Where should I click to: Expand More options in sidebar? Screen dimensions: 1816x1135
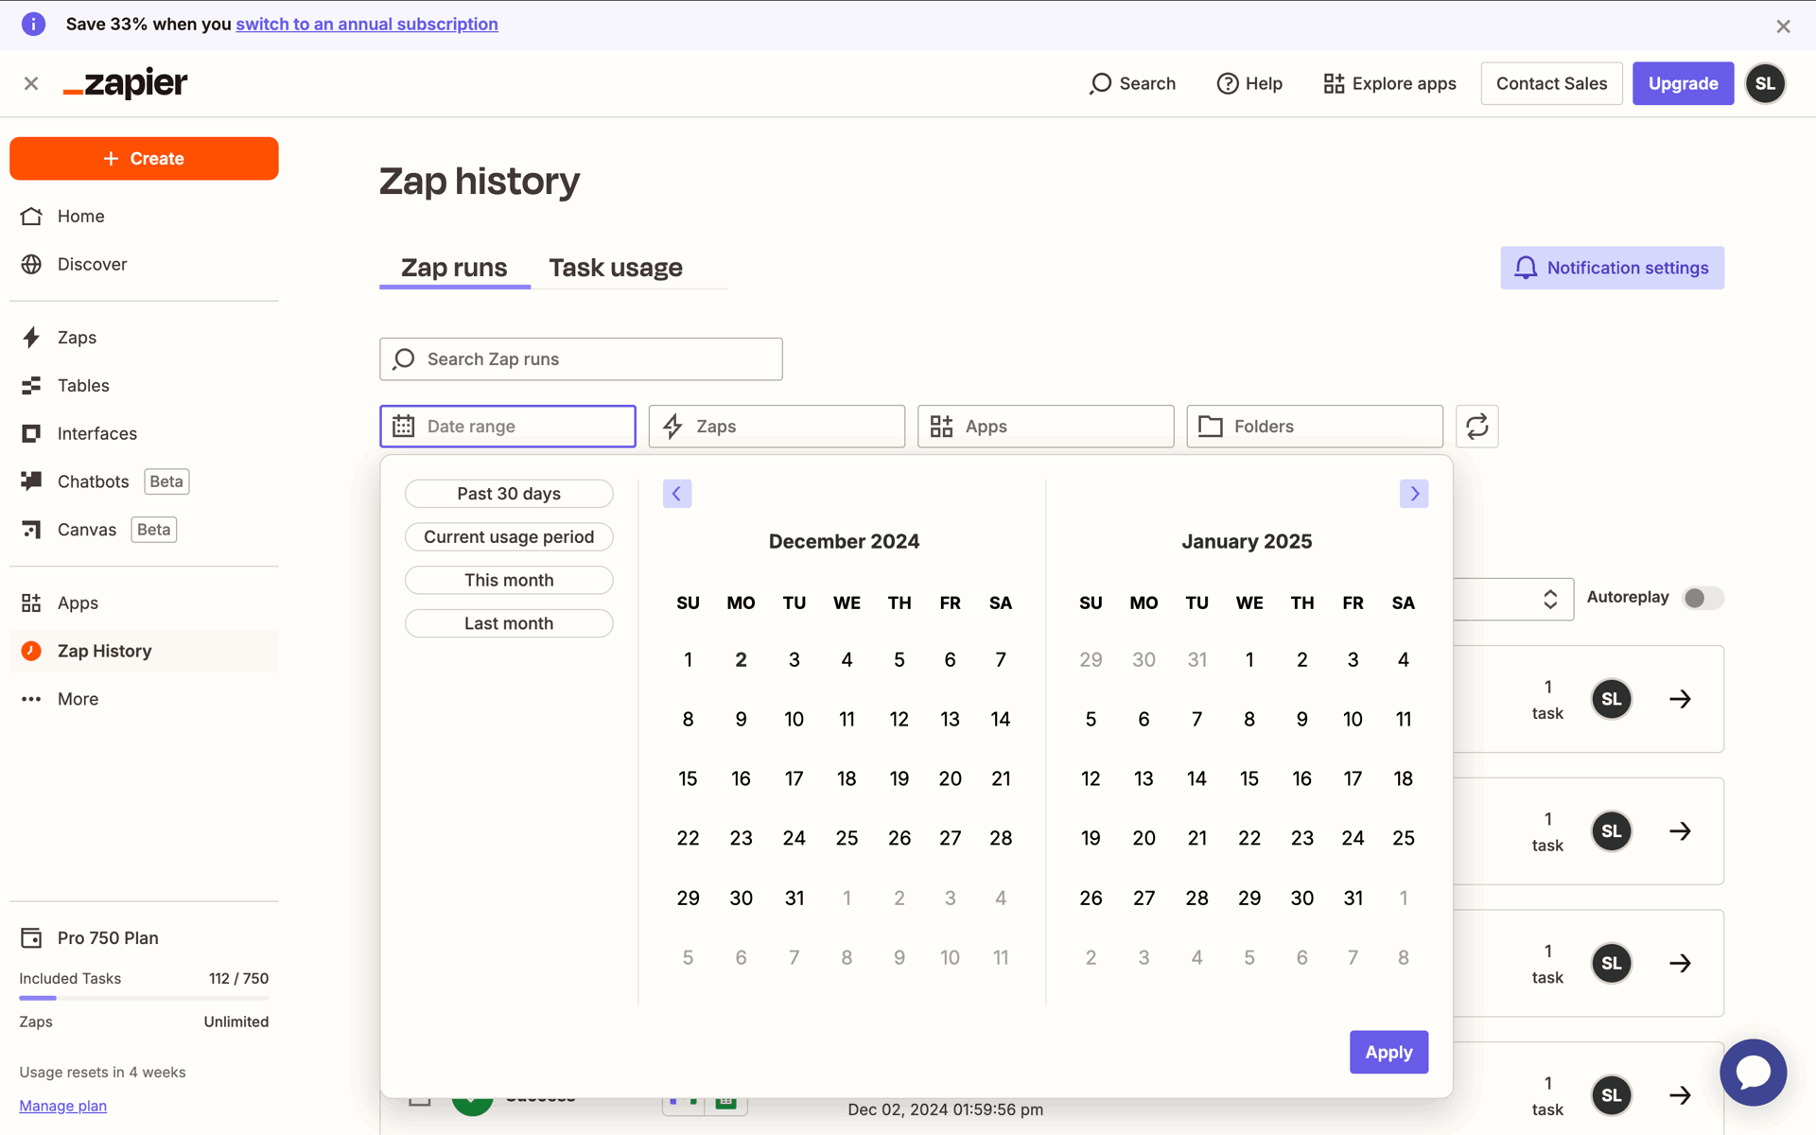pos(144,699)
